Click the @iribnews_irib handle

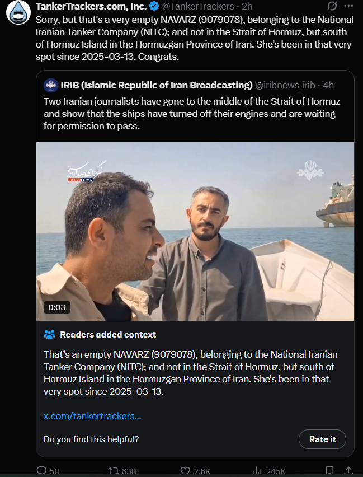[x=285, y=85]
